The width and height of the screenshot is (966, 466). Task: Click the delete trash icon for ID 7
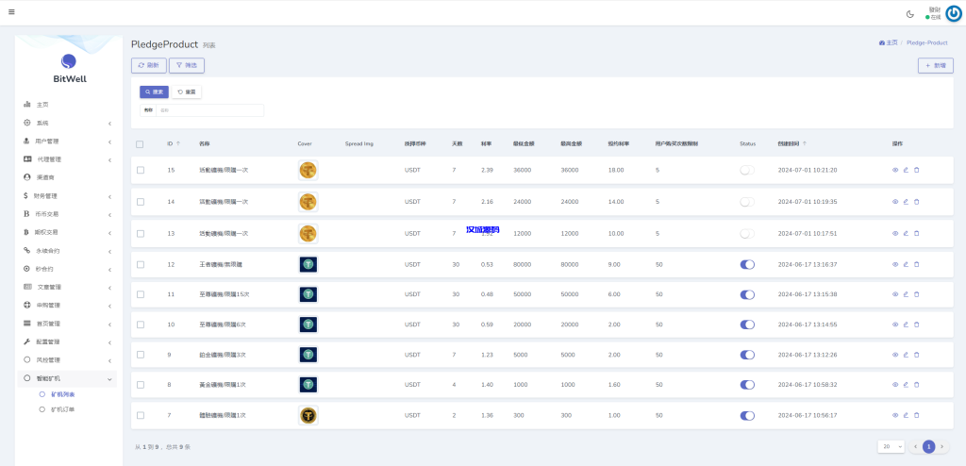point(916,415)
